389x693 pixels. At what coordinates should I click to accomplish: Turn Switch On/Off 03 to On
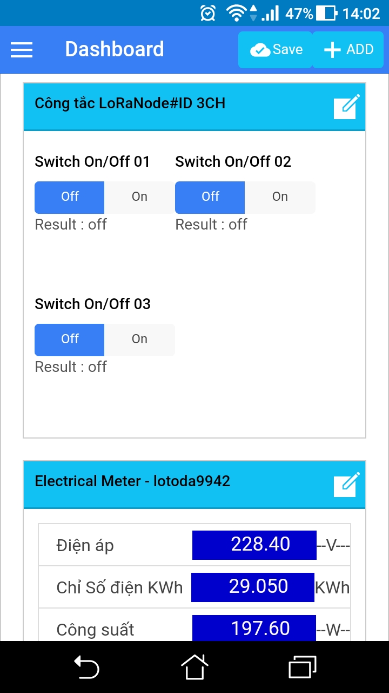coord(139,339)
